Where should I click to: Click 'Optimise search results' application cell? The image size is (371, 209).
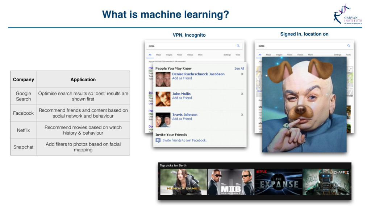point(83,96)
